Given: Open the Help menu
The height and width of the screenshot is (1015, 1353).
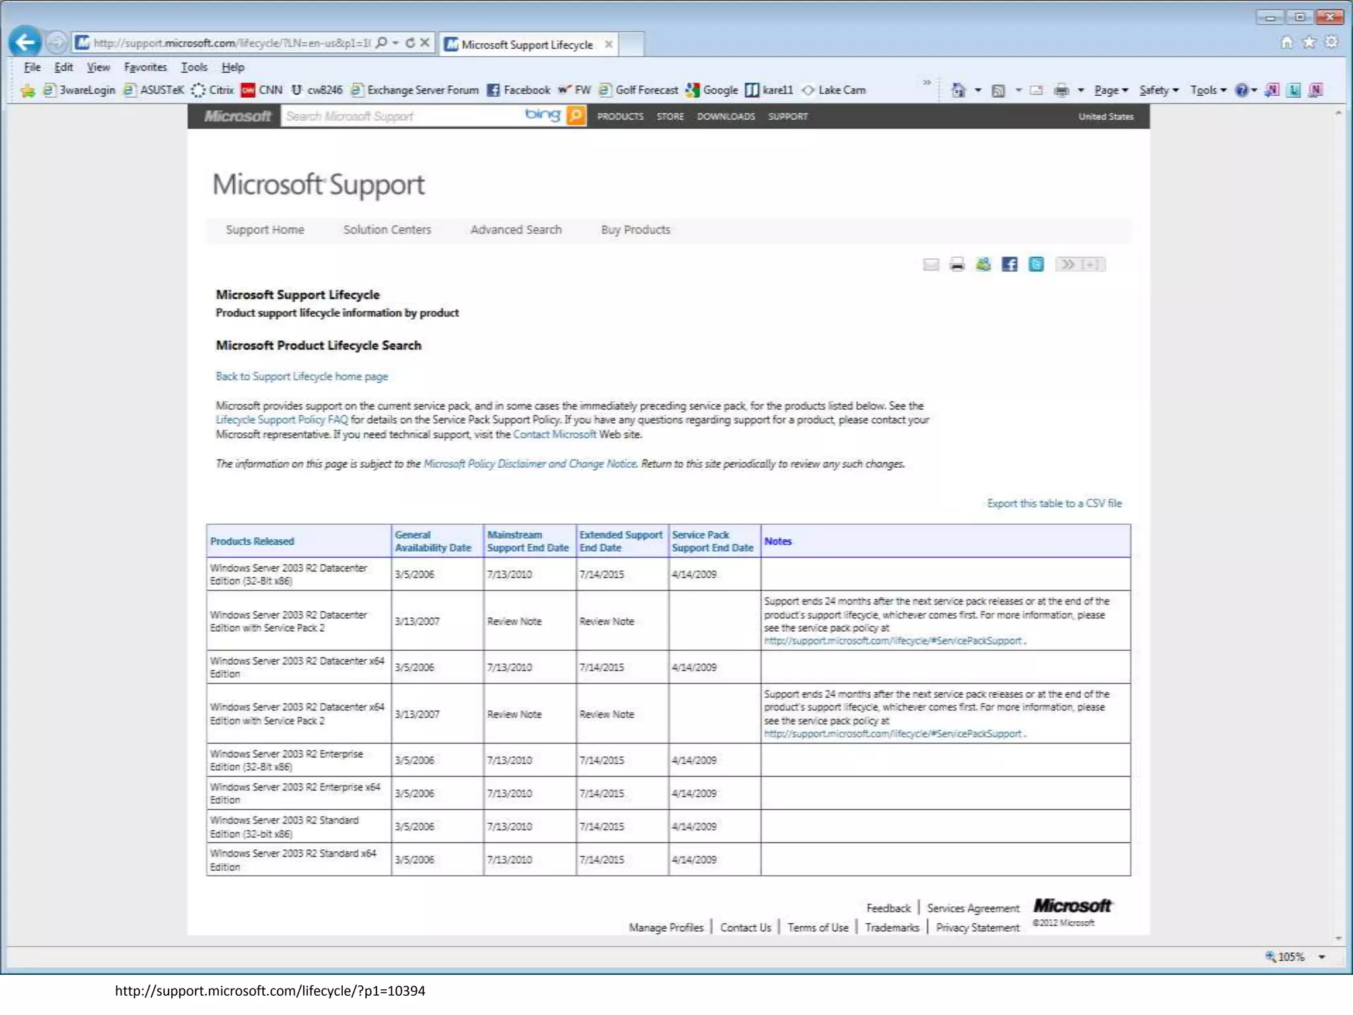Looking at the screenshot, I should (233, 67).
